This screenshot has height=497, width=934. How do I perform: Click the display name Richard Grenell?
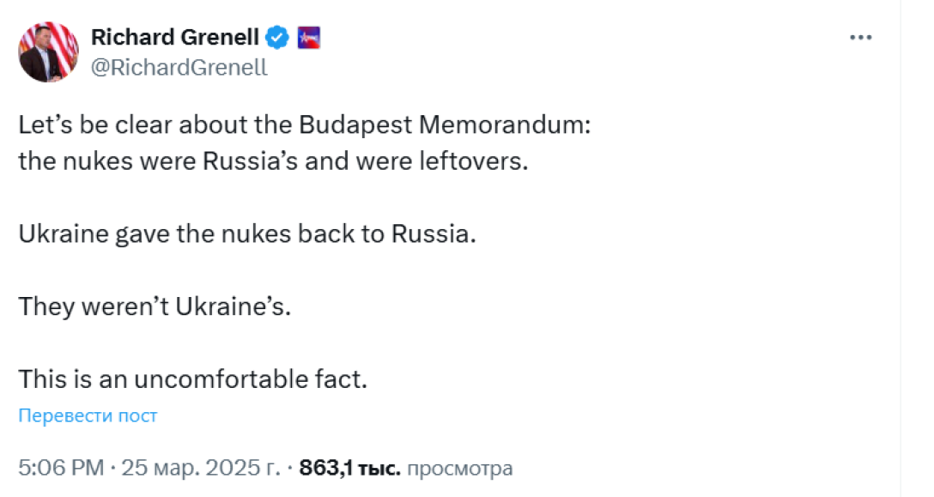[175, 38]
